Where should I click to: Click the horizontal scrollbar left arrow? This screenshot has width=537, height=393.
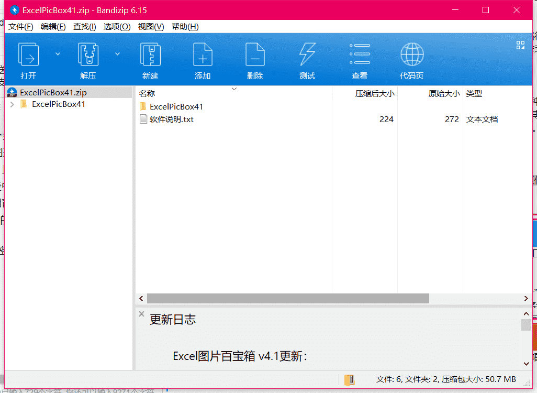tap(141, 298)
